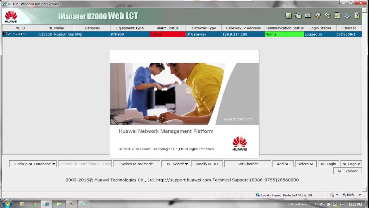Image resolution: width=369 pixels, height=208 pixels.
Task: Click the NE Logout button
Action: pyautogui.click(x=351, y=164)
